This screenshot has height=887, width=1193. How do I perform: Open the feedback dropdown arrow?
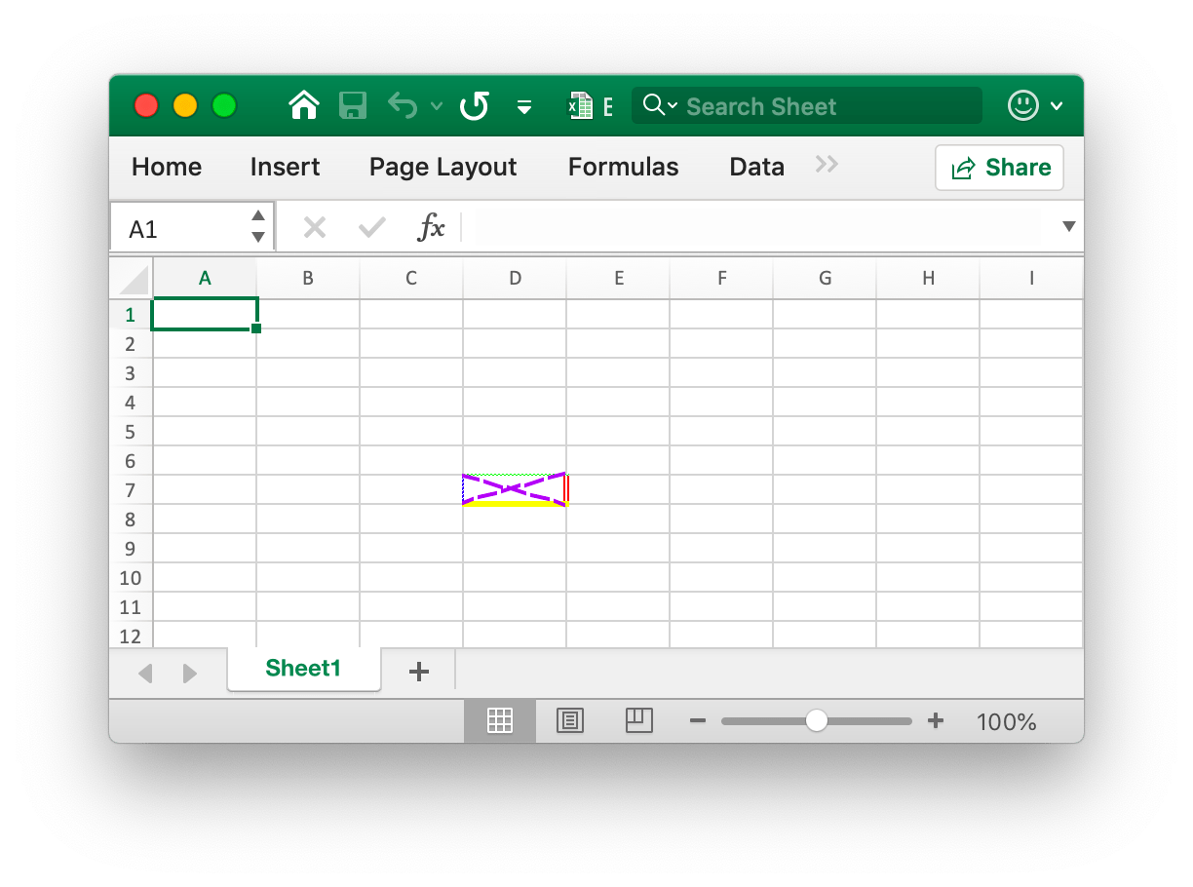(x=1057, y=106)
